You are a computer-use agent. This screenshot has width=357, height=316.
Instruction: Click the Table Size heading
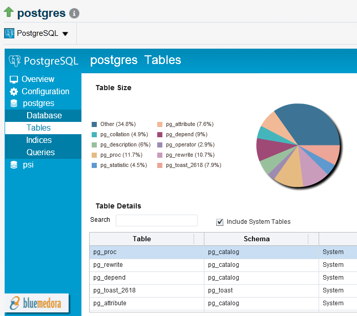pos(113,88)
